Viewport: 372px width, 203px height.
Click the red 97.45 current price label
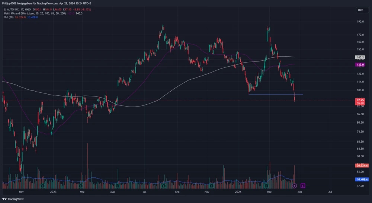pos(360,100)
